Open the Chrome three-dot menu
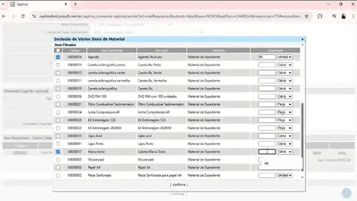The image size is (357, 201). point(351,16)
